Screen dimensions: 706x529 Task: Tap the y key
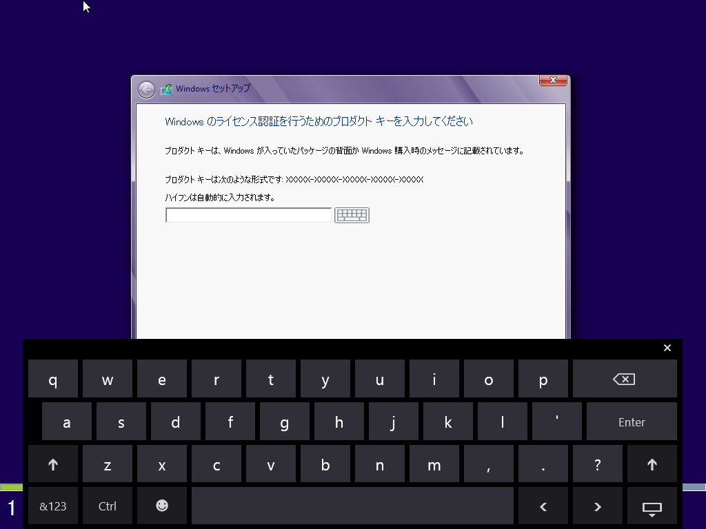pos(325,379)
